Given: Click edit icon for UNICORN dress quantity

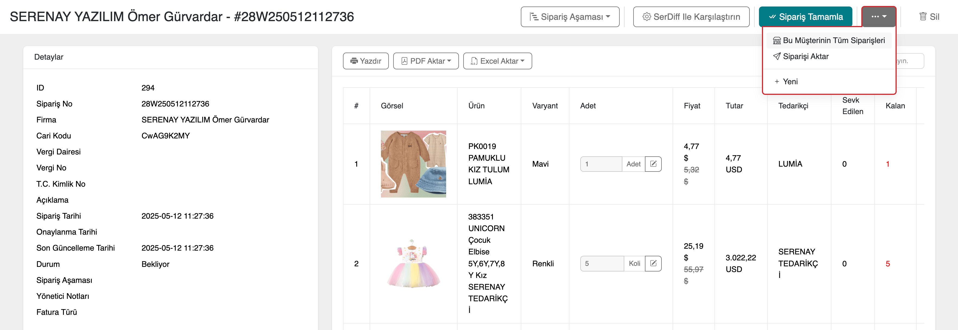Looking at the screenshot, I should [x=653, y=263].
